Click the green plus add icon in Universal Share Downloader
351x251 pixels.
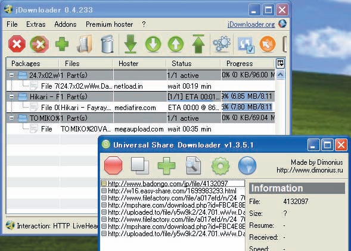(166, 165)
